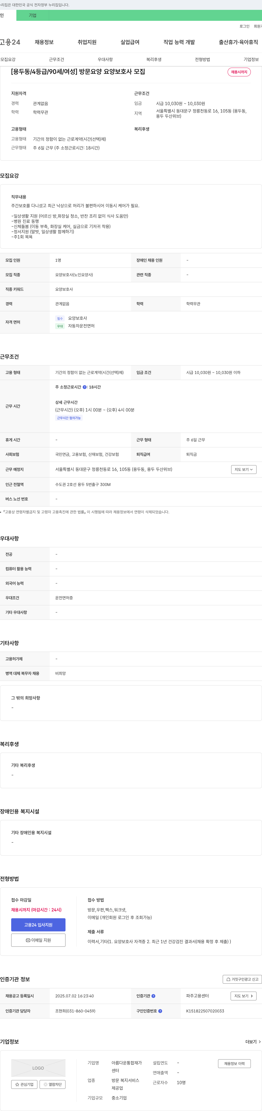The image size is (262, 1111).
Task: Click the 채용시까지 status badge
Action: [239, 72]
